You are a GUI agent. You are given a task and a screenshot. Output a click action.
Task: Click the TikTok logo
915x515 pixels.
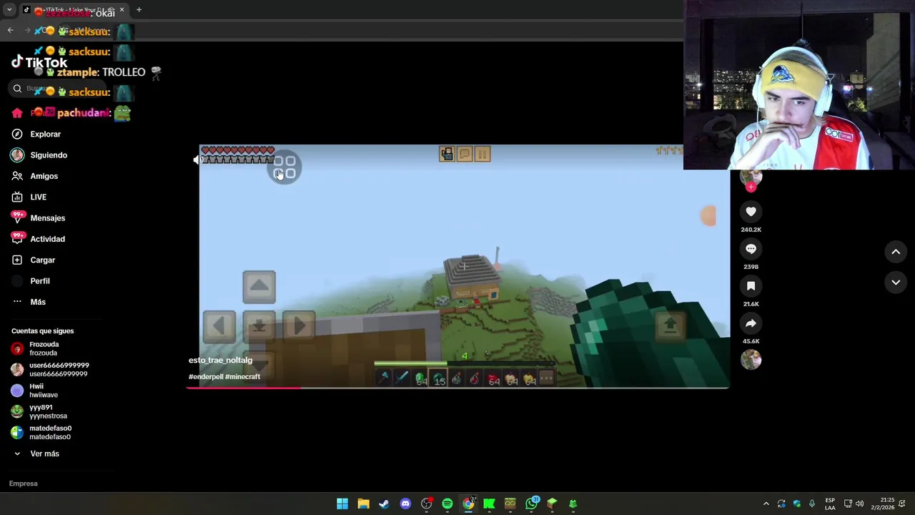click(39, 62)
